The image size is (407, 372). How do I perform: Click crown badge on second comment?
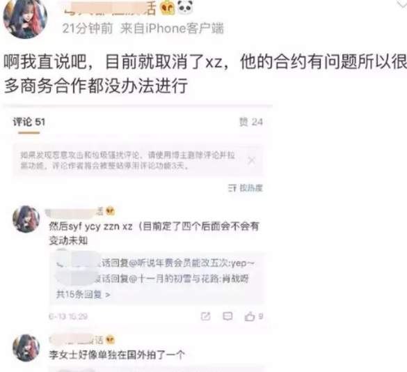pos(111,340)
